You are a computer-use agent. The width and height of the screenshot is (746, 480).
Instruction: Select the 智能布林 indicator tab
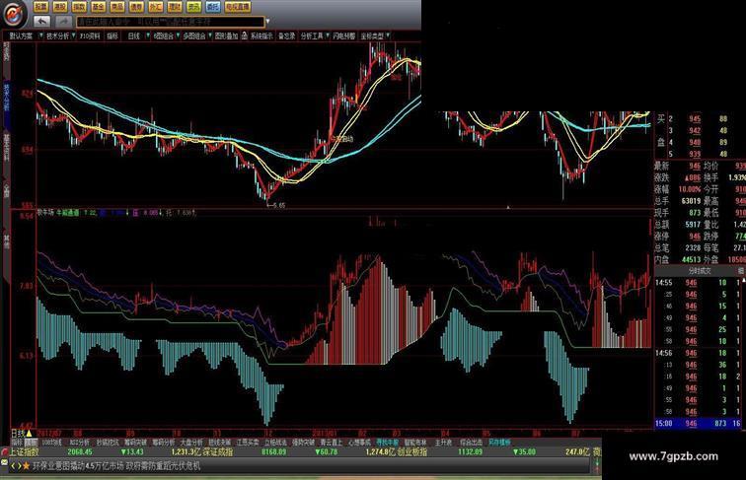(x=415, y=443)
